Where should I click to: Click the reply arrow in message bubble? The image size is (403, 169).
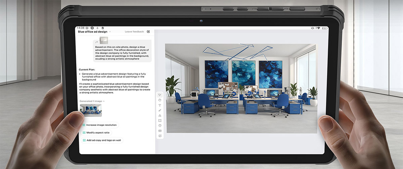tap(97, 42)
